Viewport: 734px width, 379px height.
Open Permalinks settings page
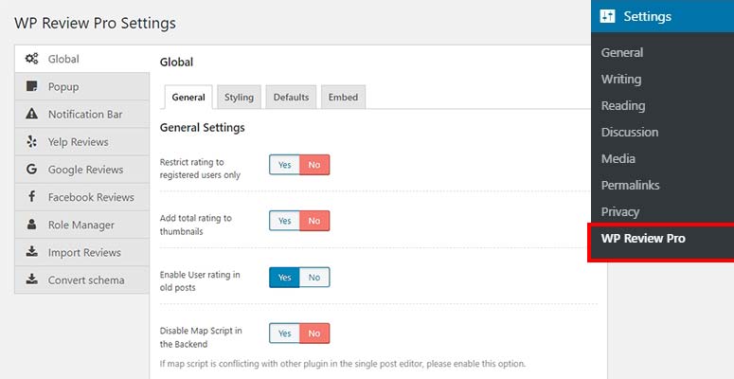coord(630,185)
